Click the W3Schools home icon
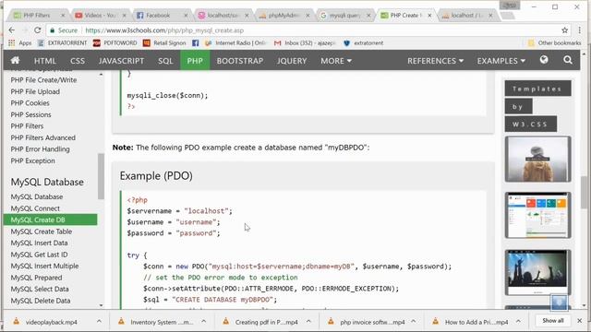 (15, 61)
